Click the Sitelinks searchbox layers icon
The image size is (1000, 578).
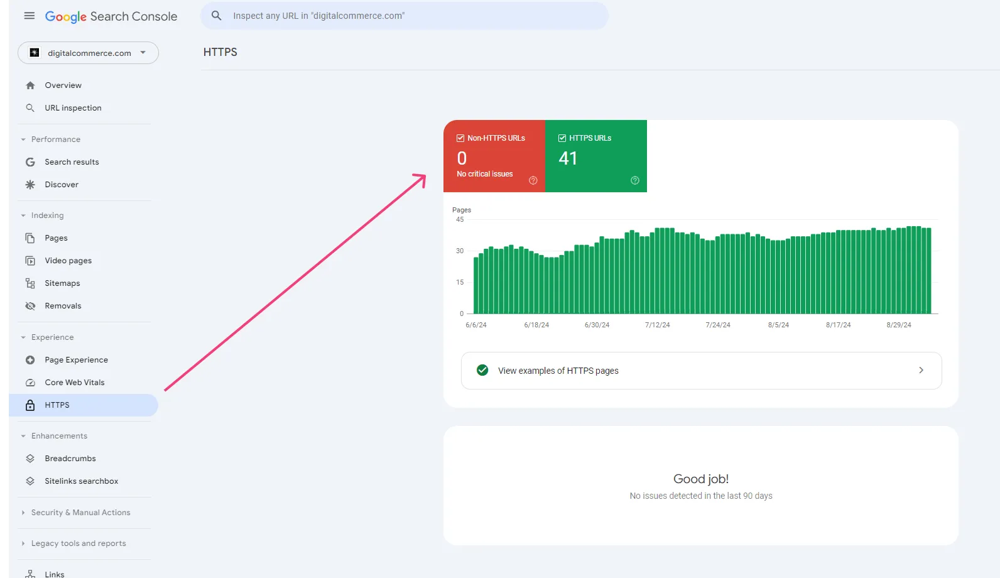pyautogui.click(x=30, y=481)
